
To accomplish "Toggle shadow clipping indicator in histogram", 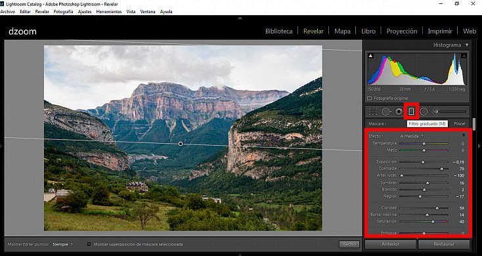I will (371, 56).
